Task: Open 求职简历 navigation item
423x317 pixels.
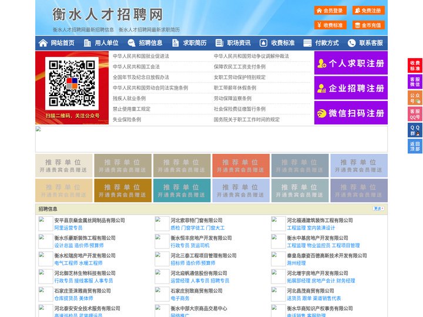Action: [195, 43]
